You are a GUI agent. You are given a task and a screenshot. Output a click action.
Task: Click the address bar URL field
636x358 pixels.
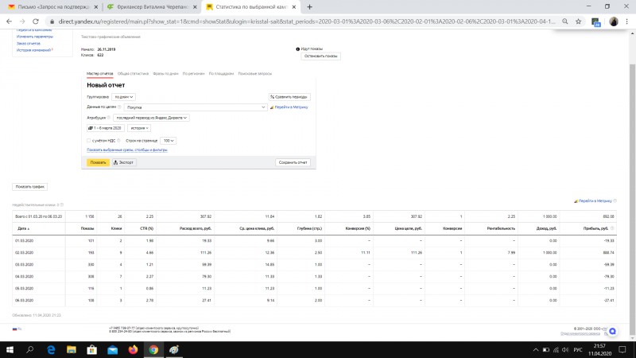tap(306, 21)
